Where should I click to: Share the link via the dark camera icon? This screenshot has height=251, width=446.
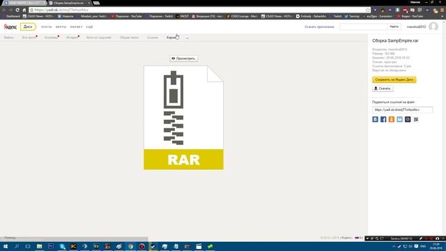tap(408, 119)
